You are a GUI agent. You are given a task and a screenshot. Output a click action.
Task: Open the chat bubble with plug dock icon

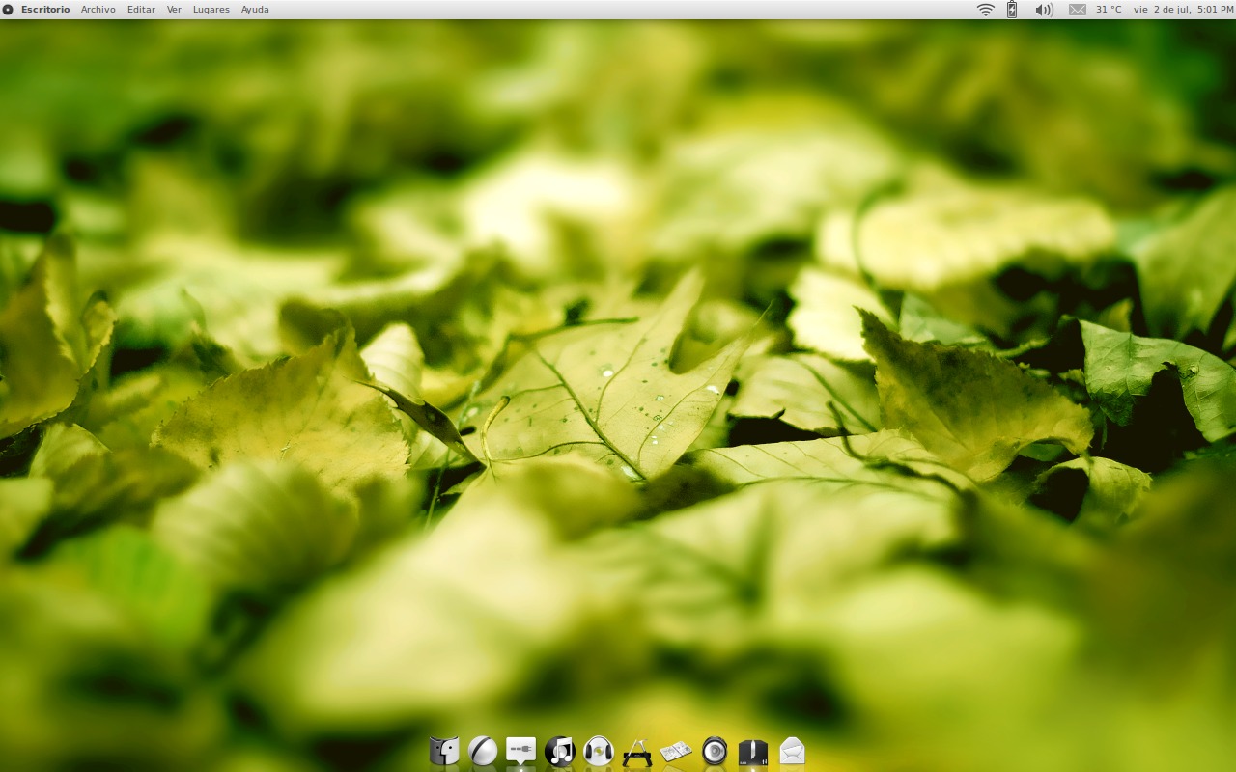(521, 751)
